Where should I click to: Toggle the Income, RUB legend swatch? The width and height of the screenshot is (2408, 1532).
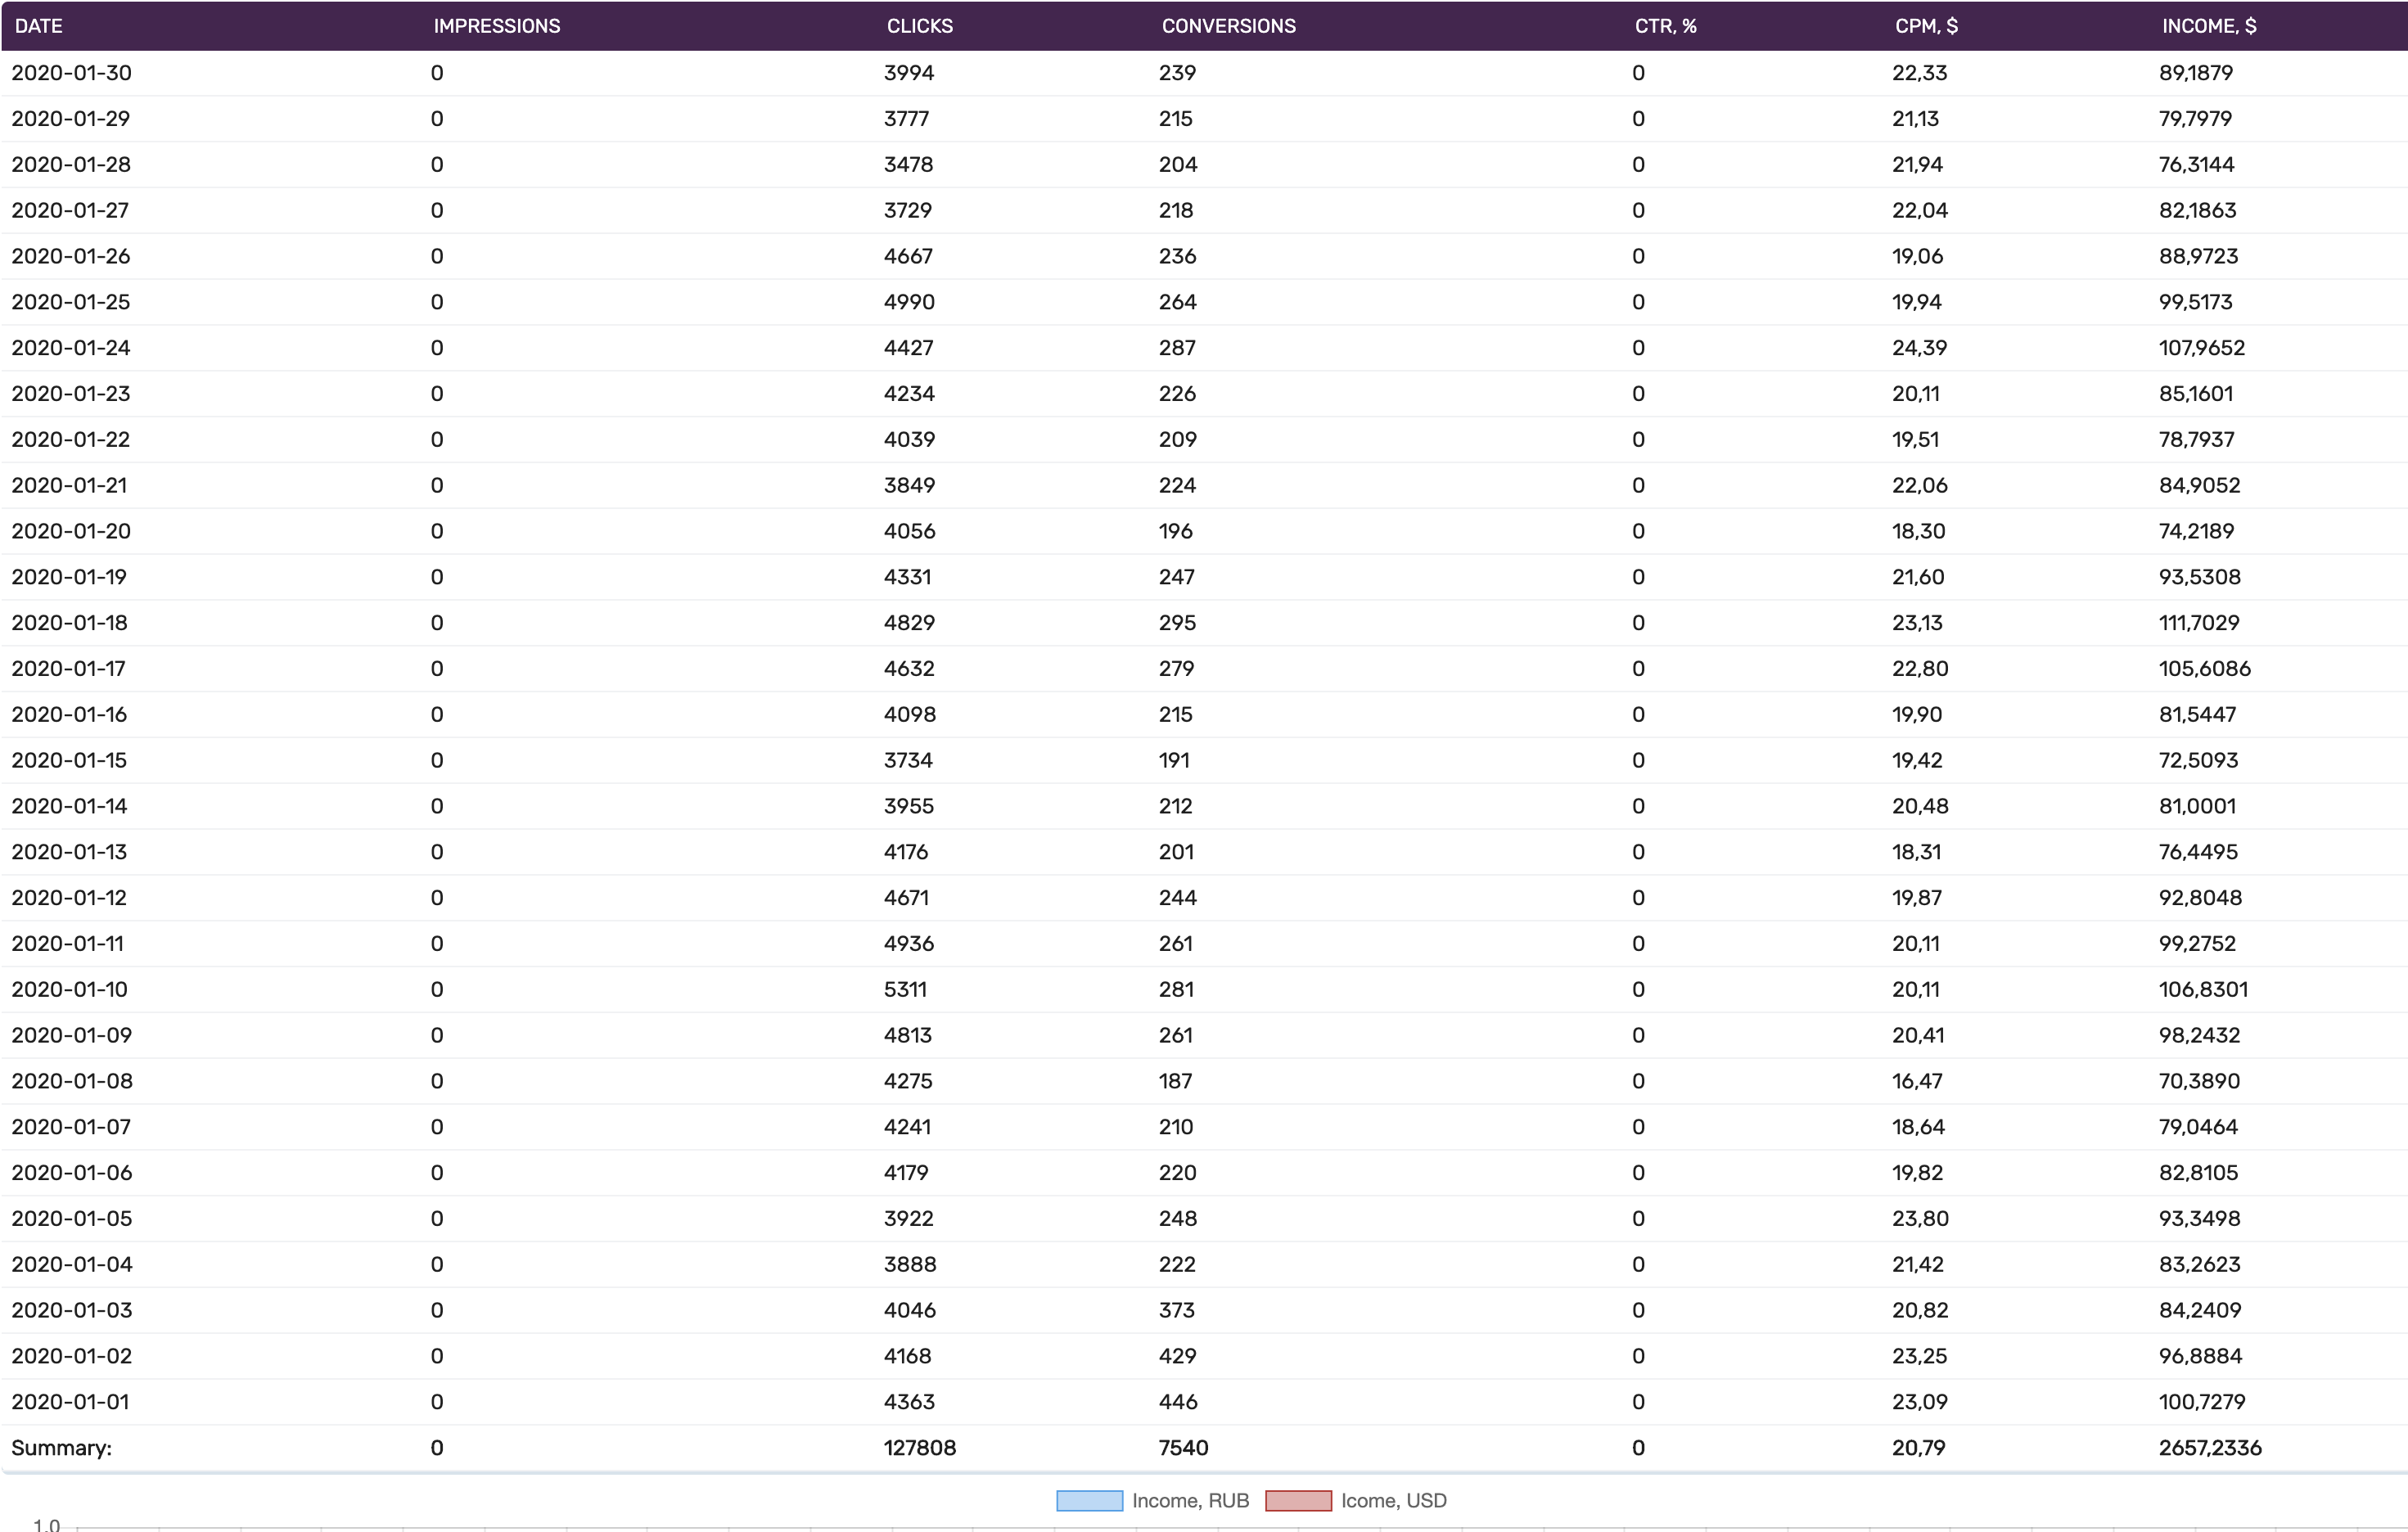(1089, 1501)
